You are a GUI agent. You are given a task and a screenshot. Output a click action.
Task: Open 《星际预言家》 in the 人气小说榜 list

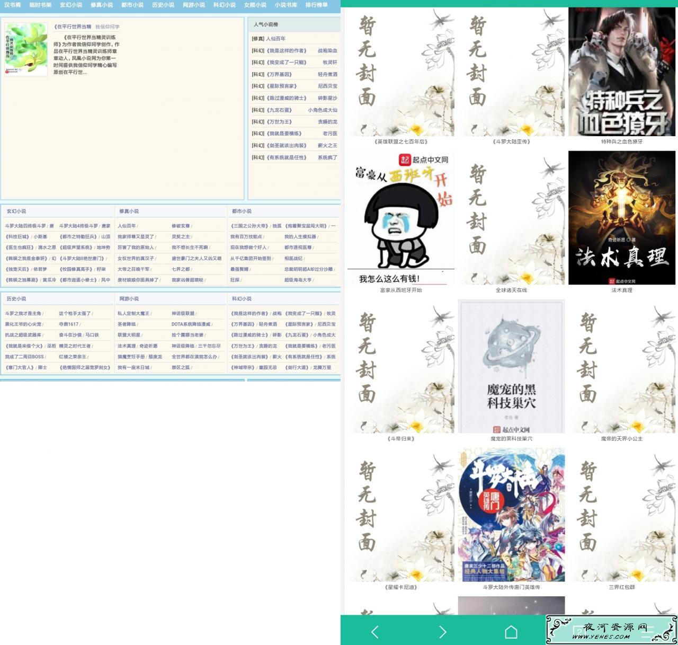pos(282,86)
